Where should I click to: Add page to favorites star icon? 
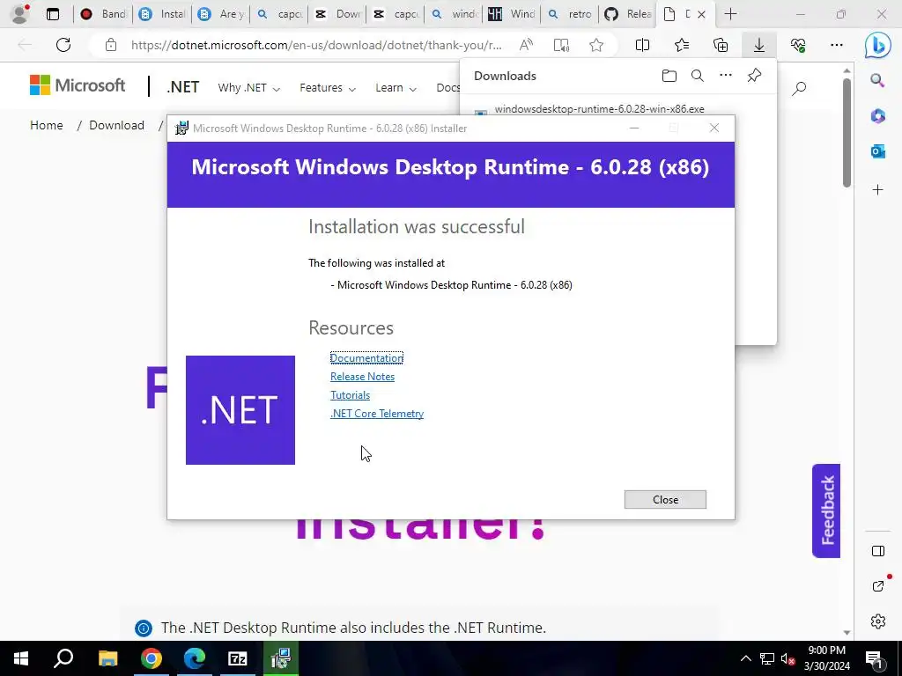pos(596,45)
